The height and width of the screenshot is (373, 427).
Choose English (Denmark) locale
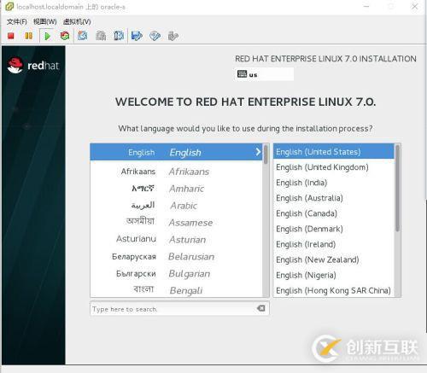(334, 229)
